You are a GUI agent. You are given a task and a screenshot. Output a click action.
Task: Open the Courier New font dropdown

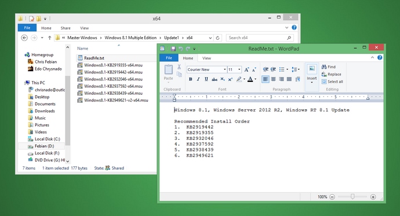click(224, 70)
